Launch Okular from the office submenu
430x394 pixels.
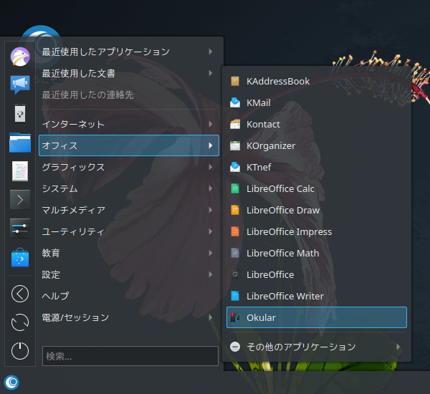[317, 317]
